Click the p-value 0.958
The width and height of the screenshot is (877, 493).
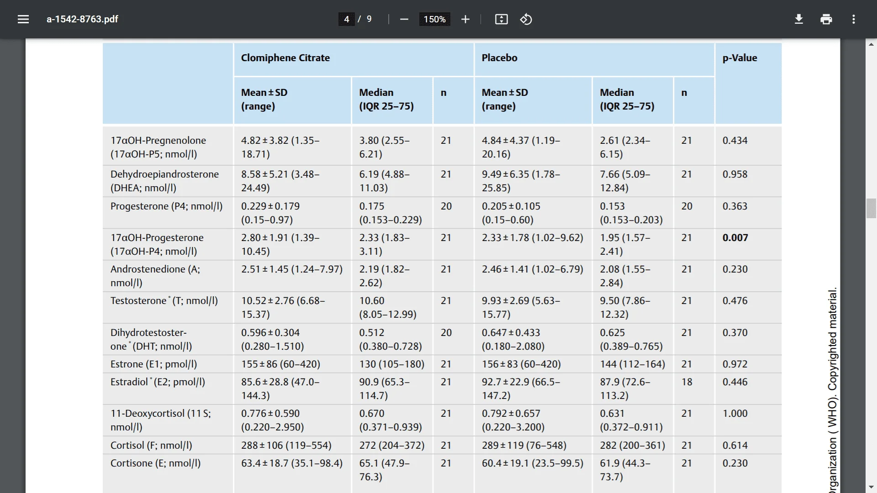pos(735,174)
